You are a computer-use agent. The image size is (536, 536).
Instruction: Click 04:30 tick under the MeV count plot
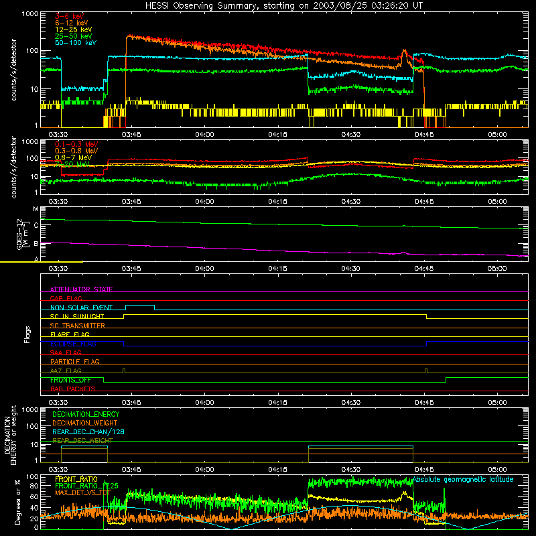350,202
